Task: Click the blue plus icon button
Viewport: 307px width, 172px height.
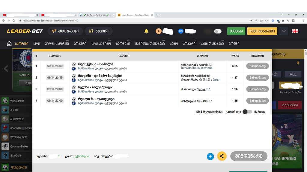Action: (210, 156)
